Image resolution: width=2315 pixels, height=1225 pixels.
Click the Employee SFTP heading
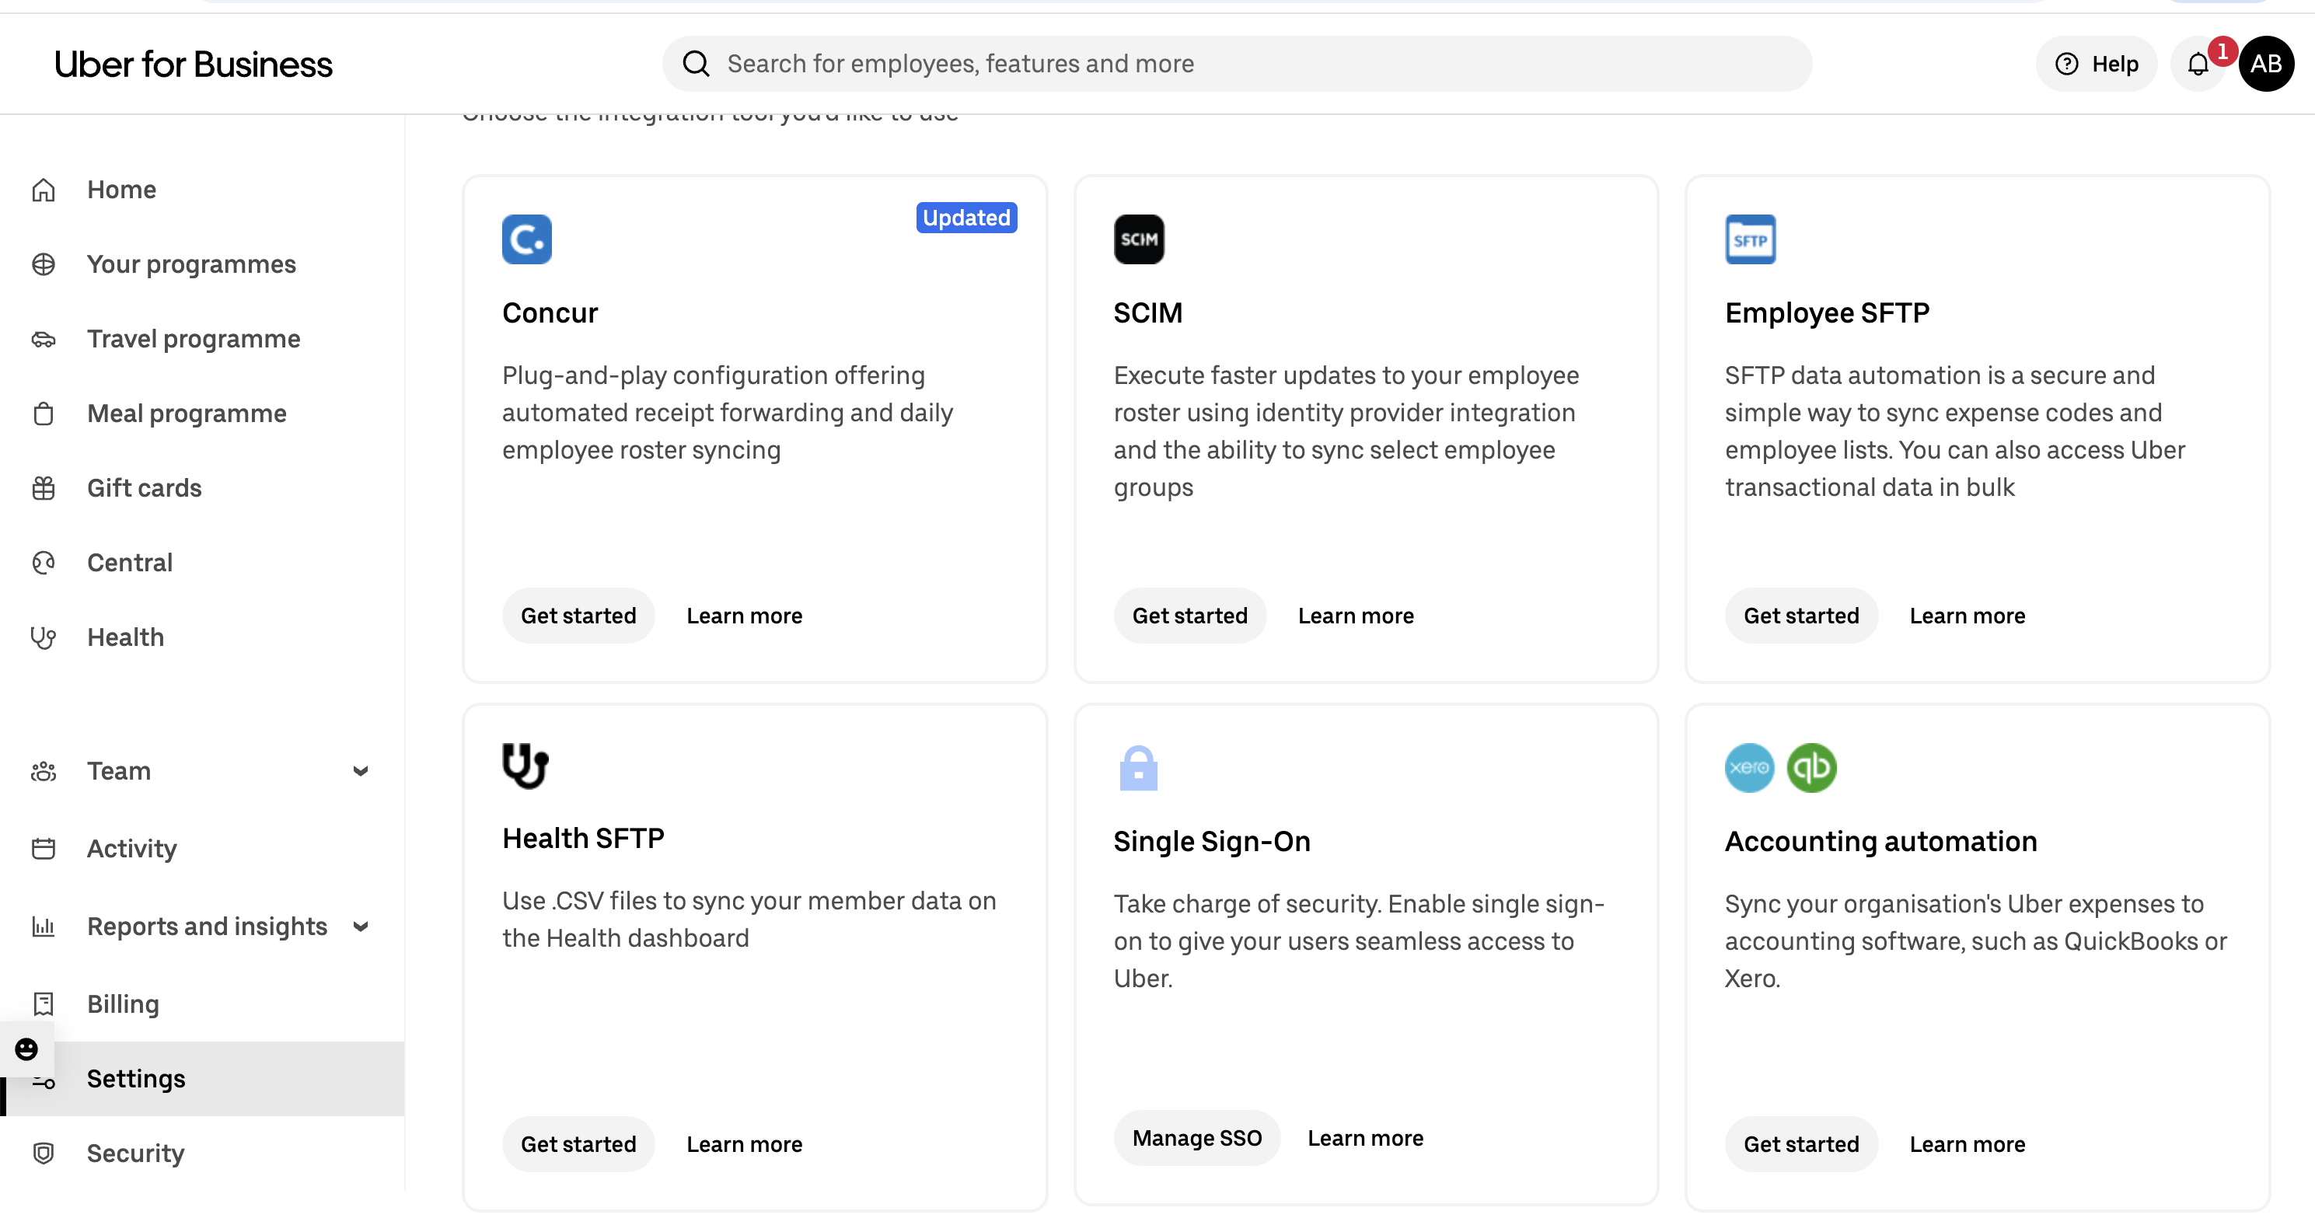[1826, 312]
